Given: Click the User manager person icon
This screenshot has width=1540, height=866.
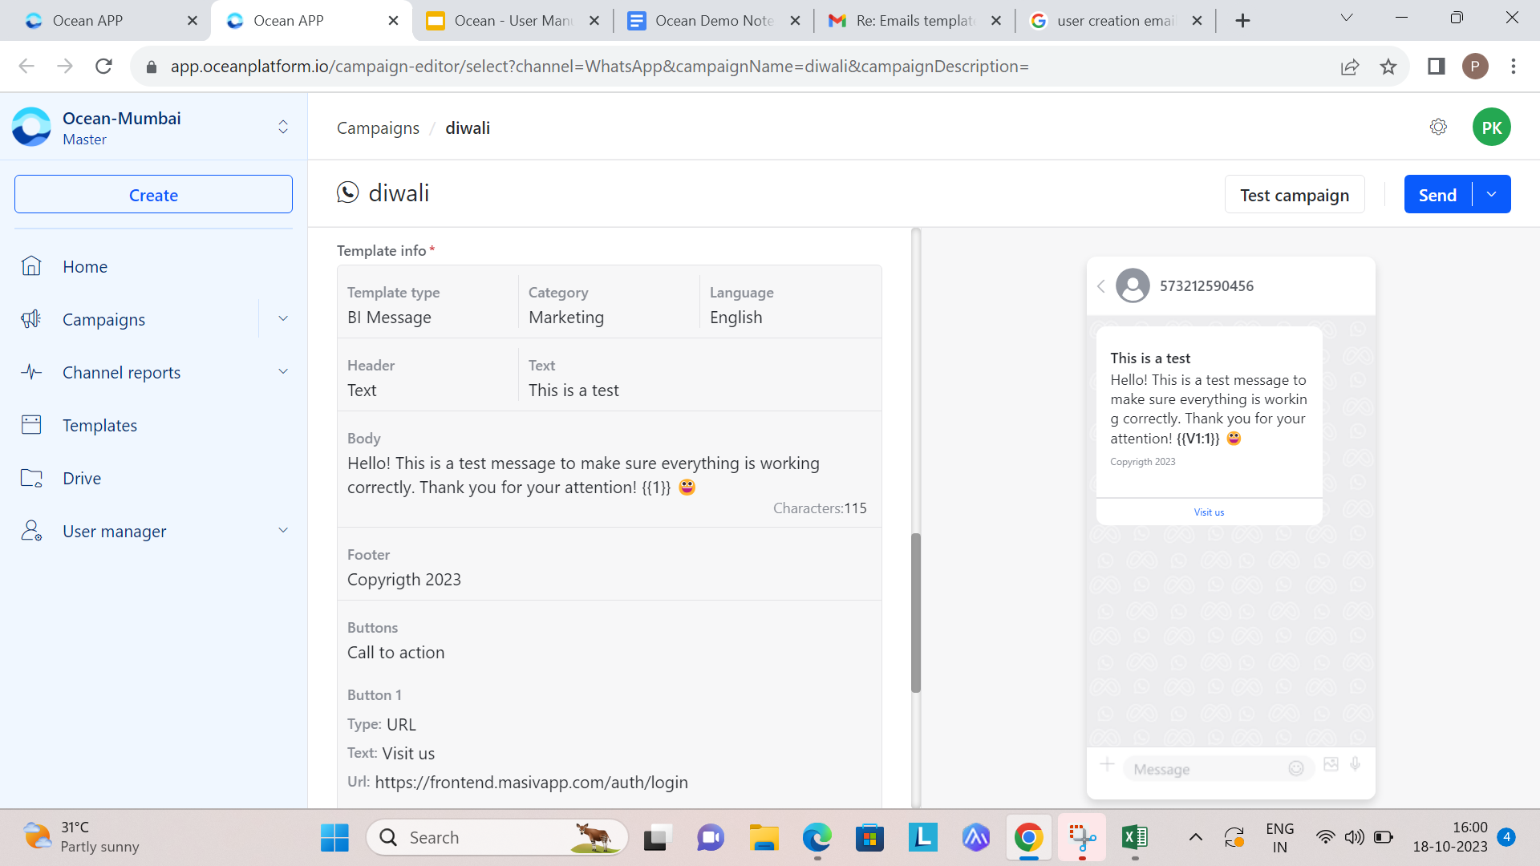Looking at the screenshot, I should [31, 531].
